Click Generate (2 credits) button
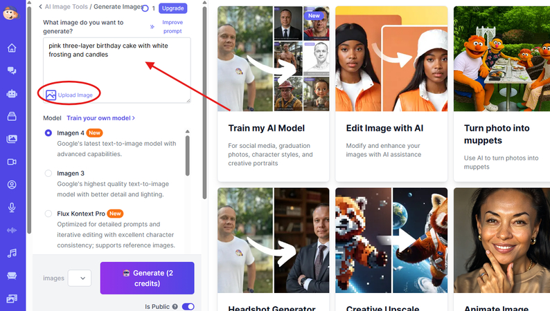This screenshot has width=550, height=311. (148, 278)
